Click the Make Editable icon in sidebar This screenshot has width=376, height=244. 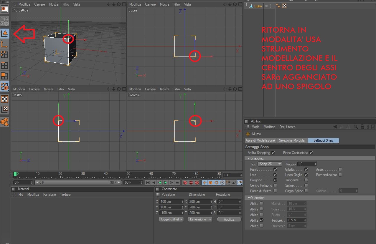coord(4,21)
